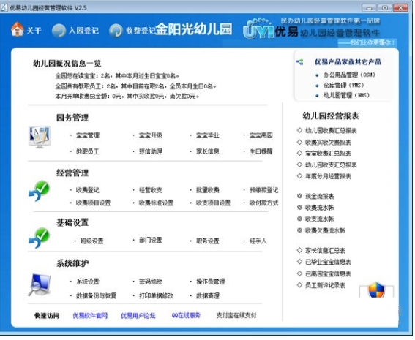415x340 pixels.
Task: Open the 收费欠费流水帐 report
Action: pos(325,230)
